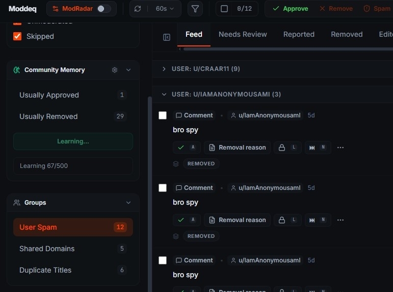Approve the first bro spy comment

coord(187,148)
